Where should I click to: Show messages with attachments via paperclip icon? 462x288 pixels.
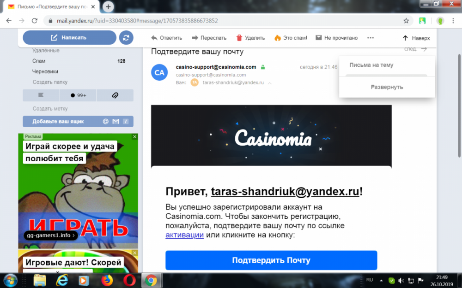click(x=115, y=95)
